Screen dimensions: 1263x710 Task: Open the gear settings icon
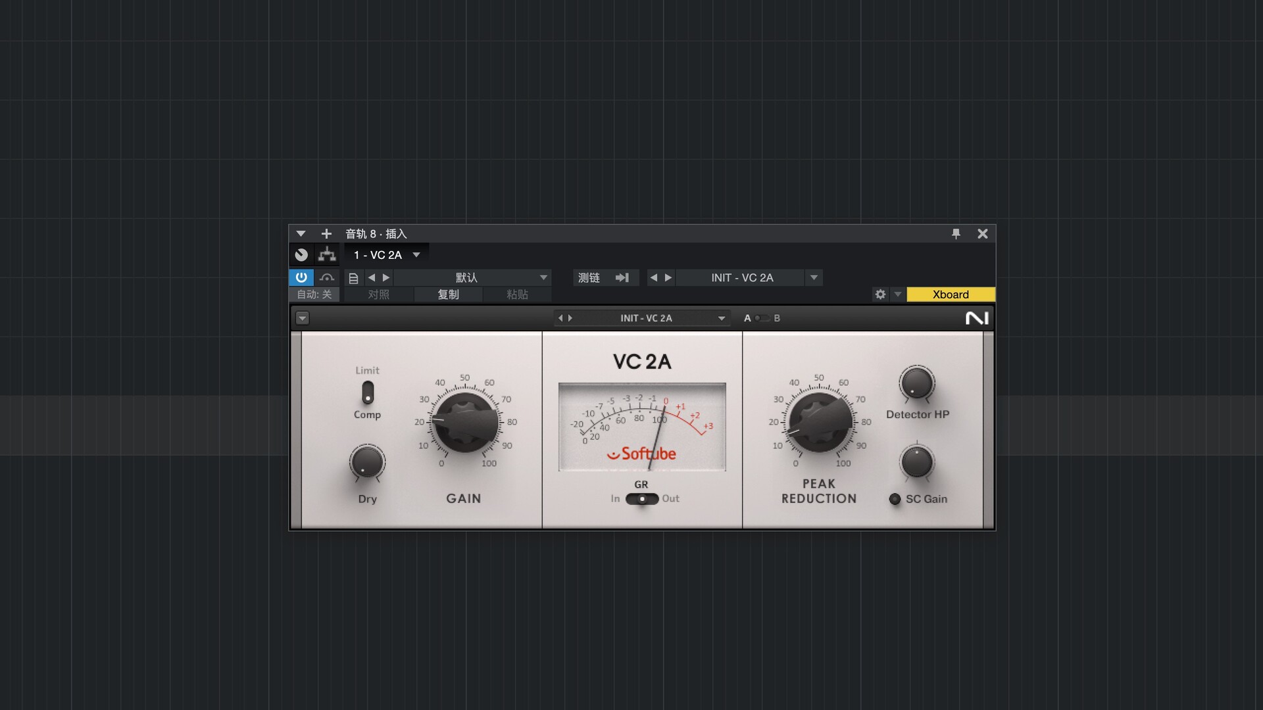tap(880, 295)
